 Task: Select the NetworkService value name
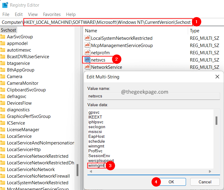(x=106, y=67)
